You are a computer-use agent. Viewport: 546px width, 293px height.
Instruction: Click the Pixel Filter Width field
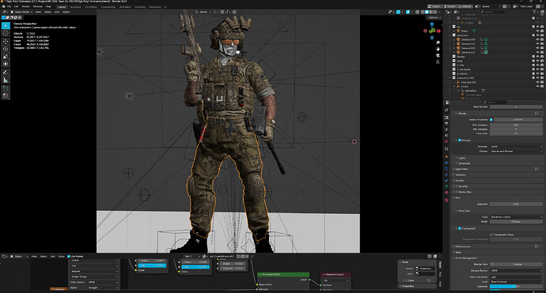pos(516,221)
